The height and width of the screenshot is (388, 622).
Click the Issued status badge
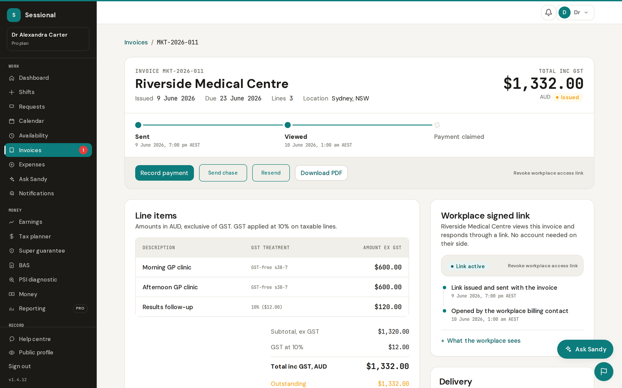tap(568, 97)
